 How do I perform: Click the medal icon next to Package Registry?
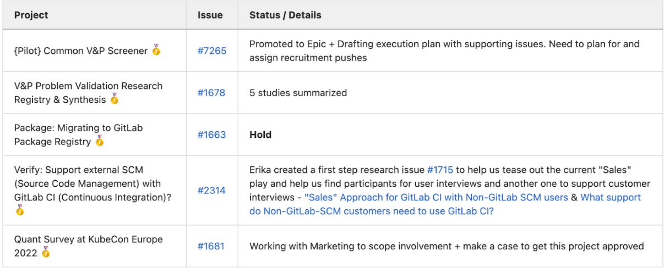point(99,141)
